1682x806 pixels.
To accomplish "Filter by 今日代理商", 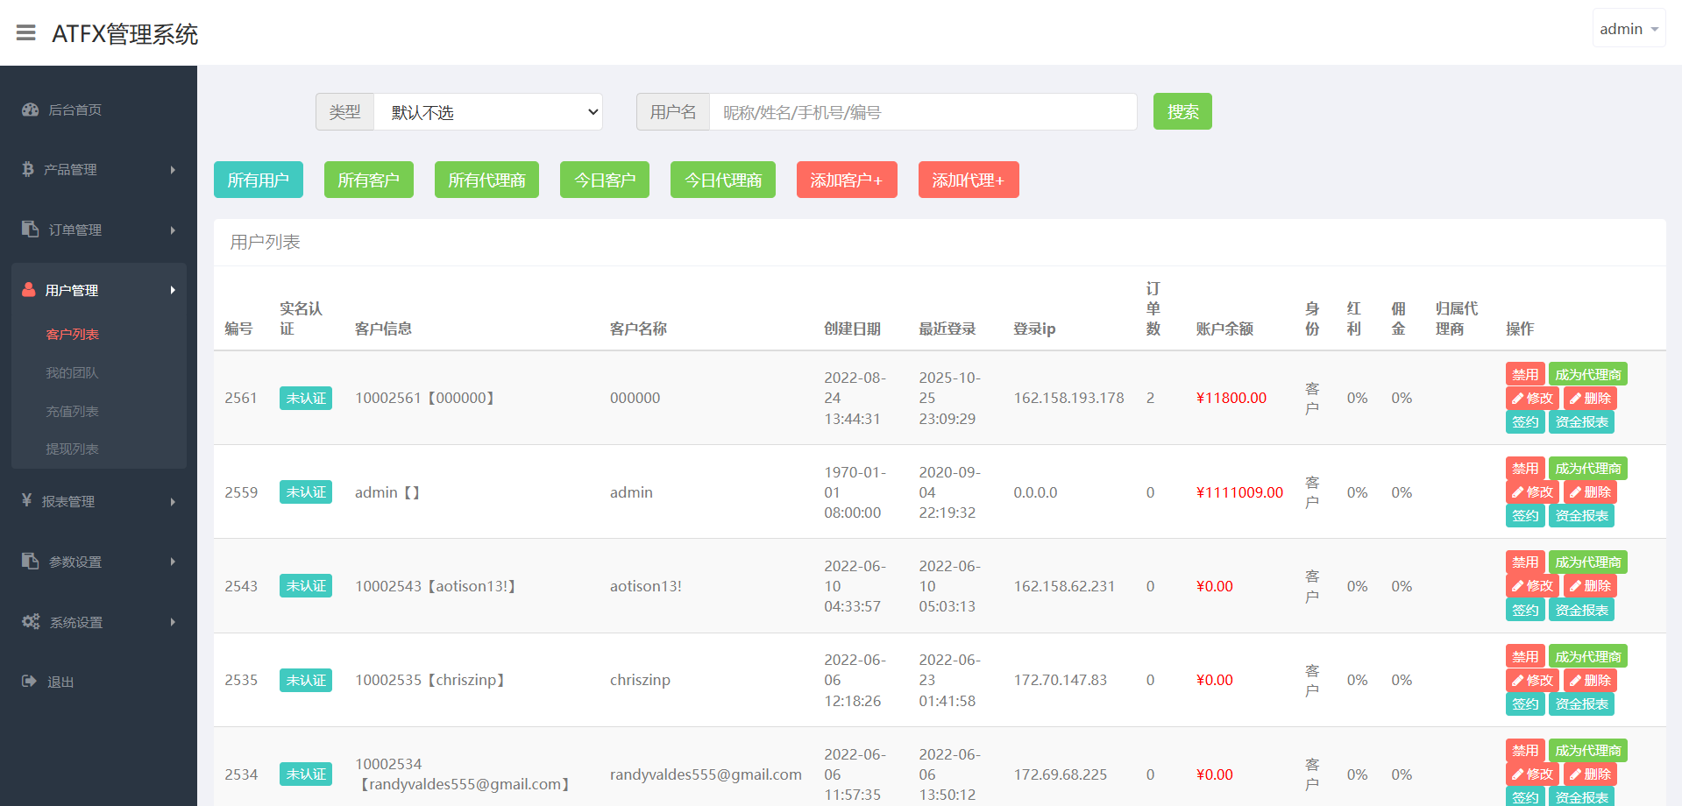I will click(x=722, y=180).
